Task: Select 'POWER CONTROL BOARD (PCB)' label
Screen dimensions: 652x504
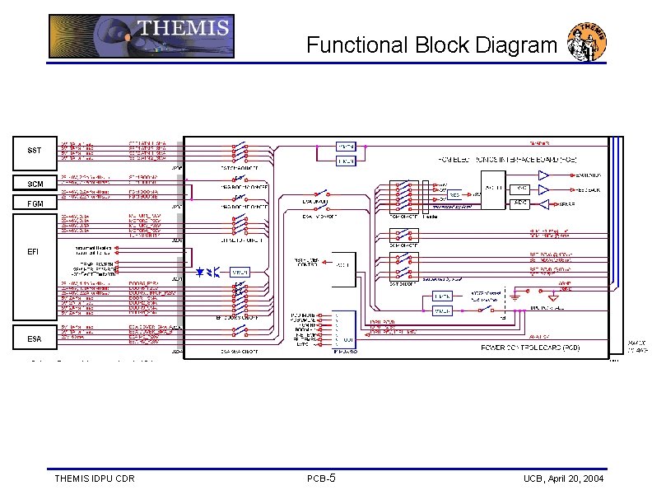Action: [x=530, y=348]
